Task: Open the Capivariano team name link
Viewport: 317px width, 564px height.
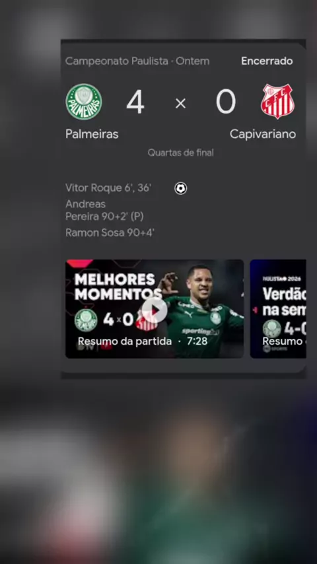Action: [x=263, y=134]
